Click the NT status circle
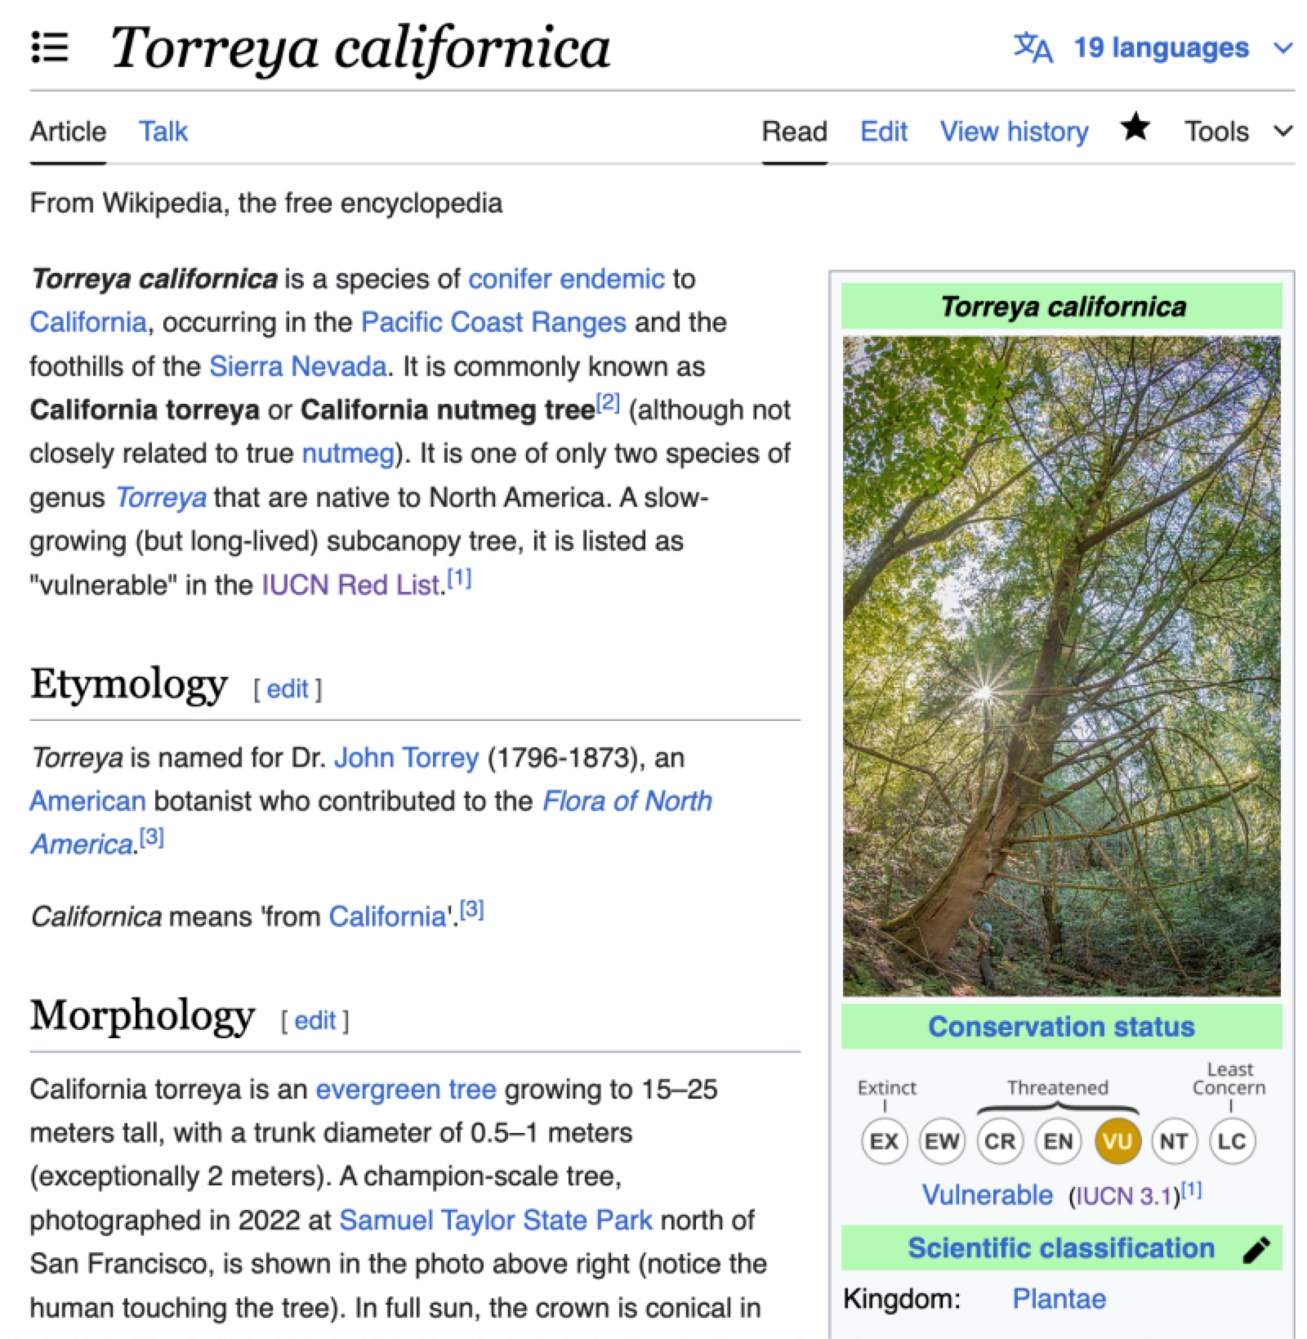Viewport: 1307px width, 1339px height. (x=1174, y=1141)
